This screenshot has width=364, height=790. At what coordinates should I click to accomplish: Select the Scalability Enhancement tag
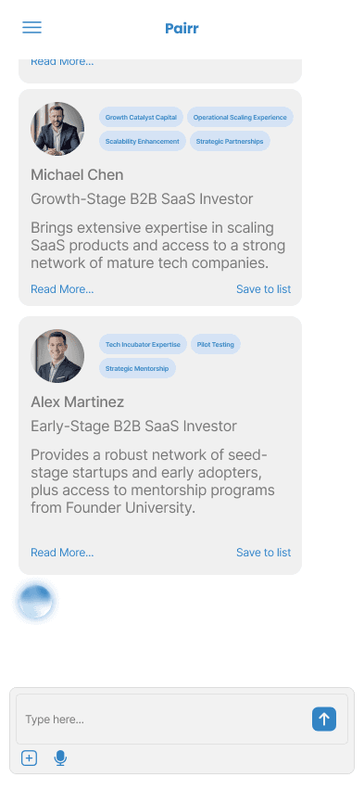[143, 141]
